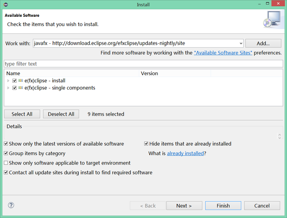This screenshot has height=218, width=287.
Task: Click category icon beside e(fx)clipse - single components
Action: [x=21, y=88]
